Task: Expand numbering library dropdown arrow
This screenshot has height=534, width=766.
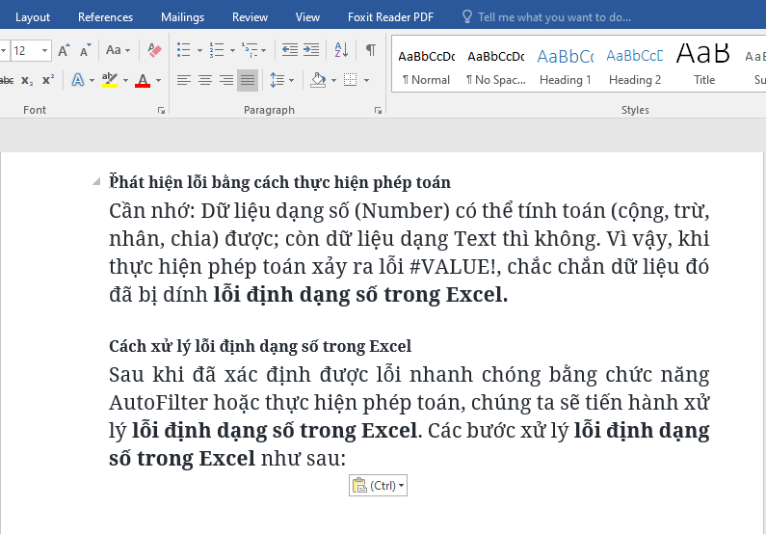Action: [x=232, y=50]
